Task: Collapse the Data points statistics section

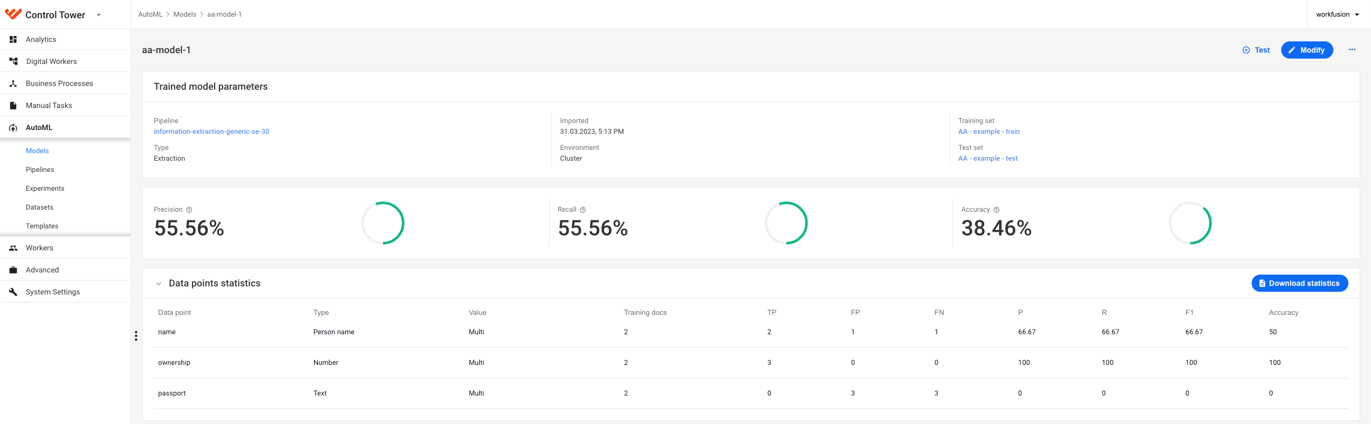Action: click(159, 284)
